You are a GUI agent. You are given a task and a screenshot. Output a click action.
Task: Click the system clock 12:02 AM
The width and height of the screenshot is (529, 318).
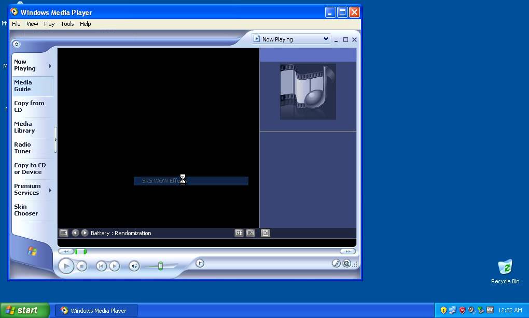click(x=510, y=310)
